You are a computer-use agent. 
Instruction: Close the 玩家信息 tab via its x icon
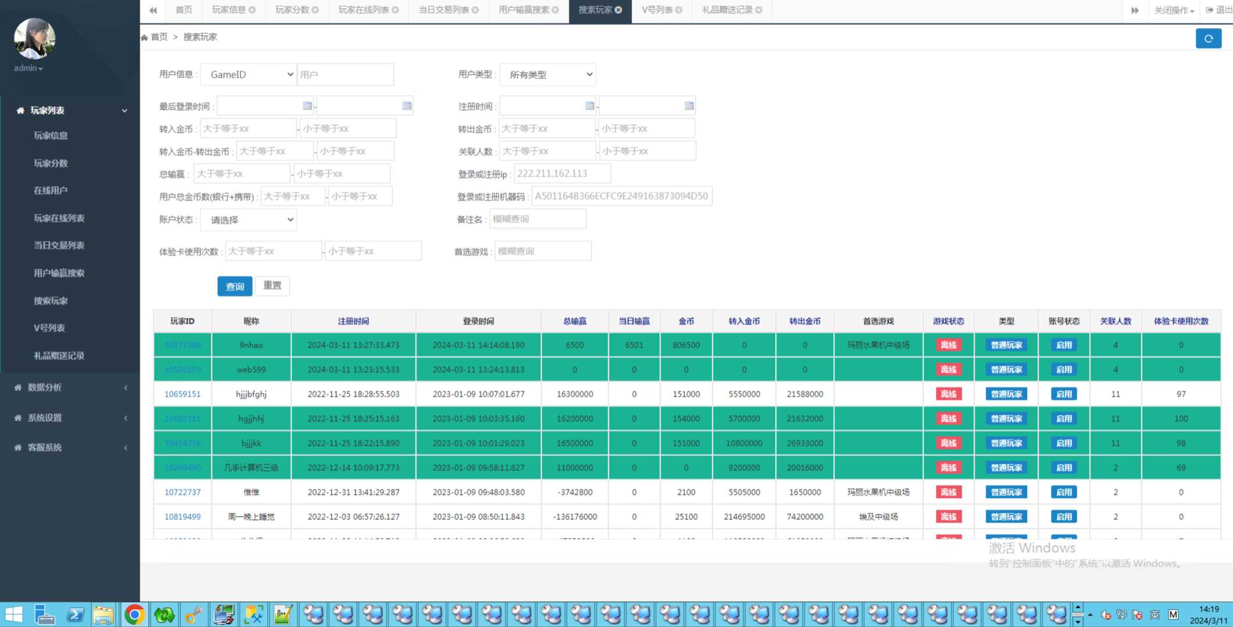click(252, 10)
